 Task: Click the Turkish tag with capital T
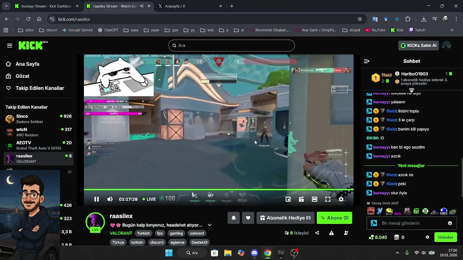click(x=144, y=233)
